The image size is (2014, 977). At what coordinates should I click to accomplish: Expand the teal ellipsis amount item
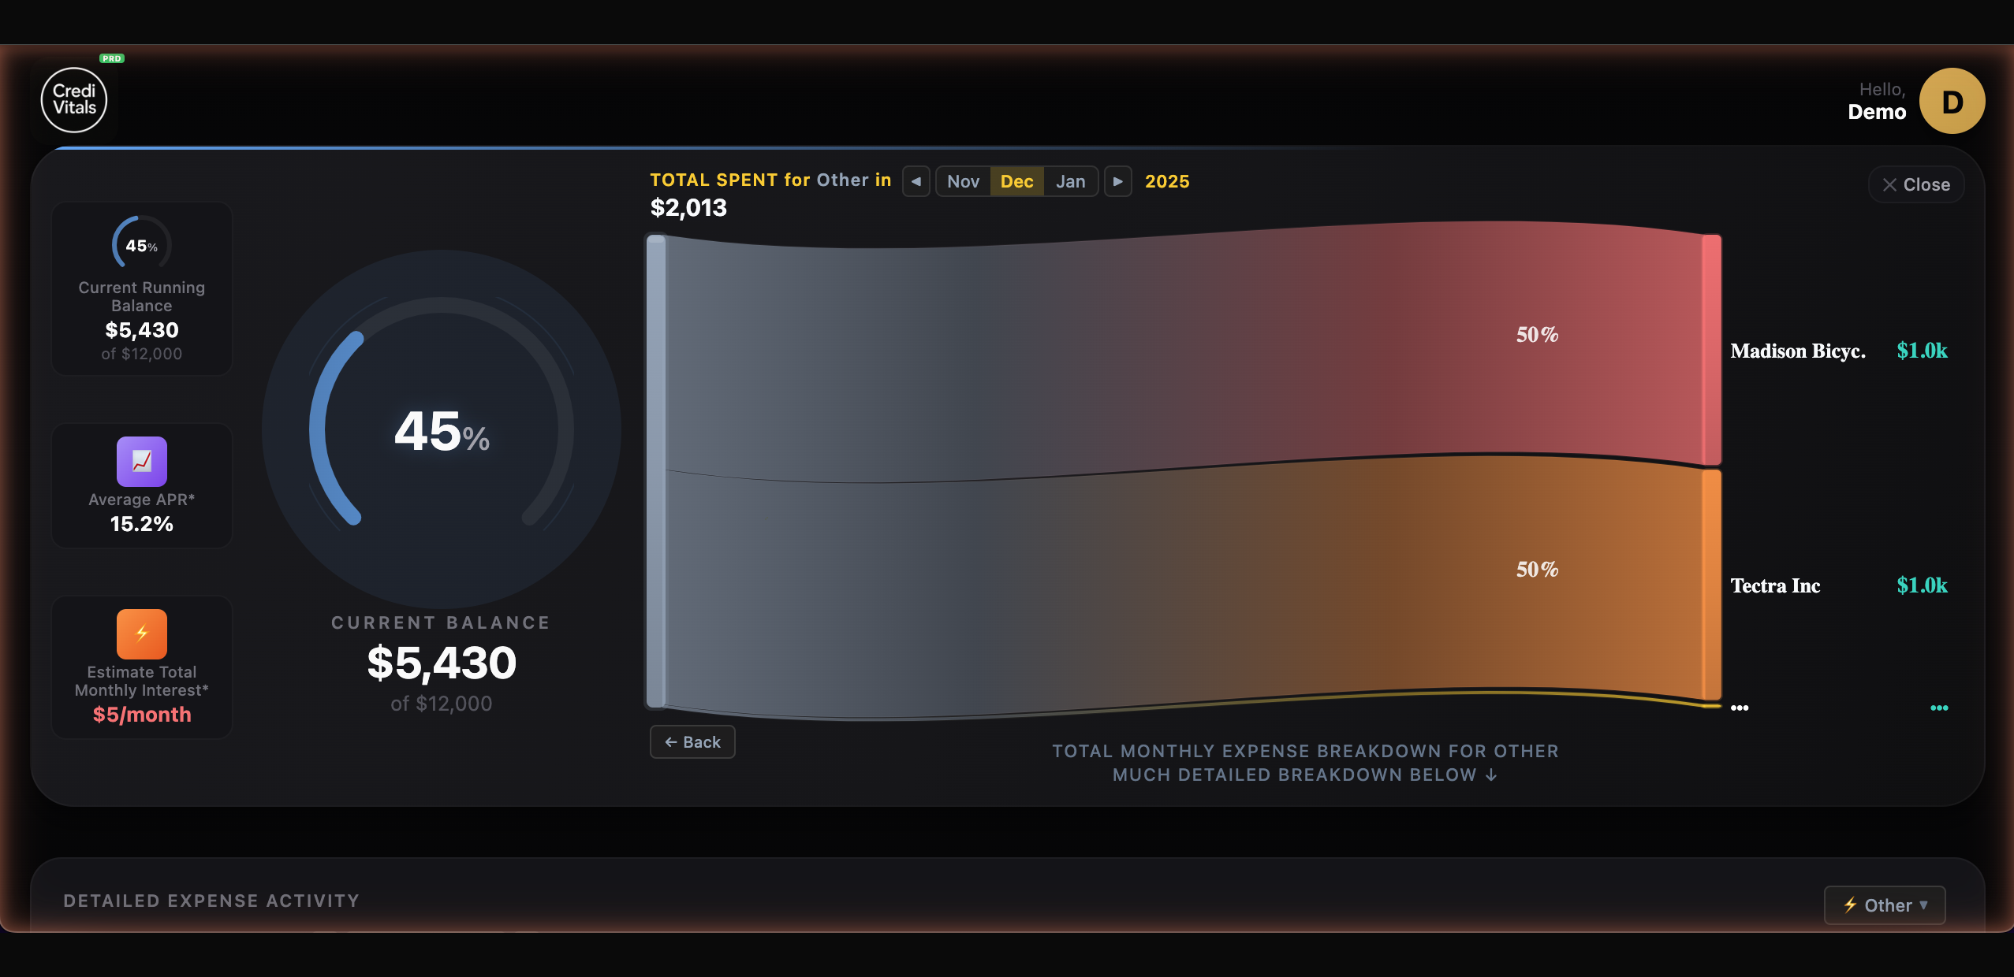[x=1939, y=708]
